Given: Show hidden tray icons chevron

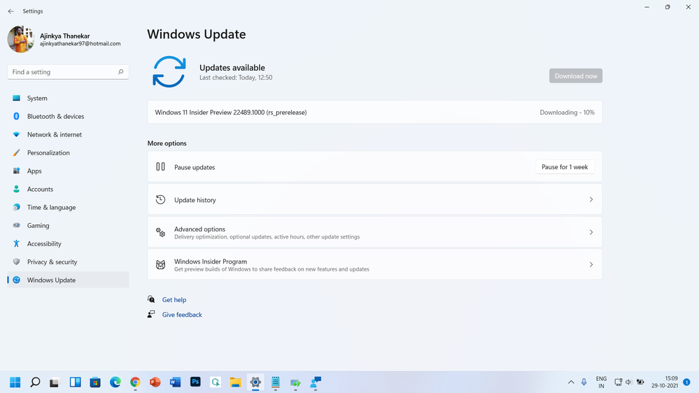Looking at the screenshot, I should [x=571, y=382].
